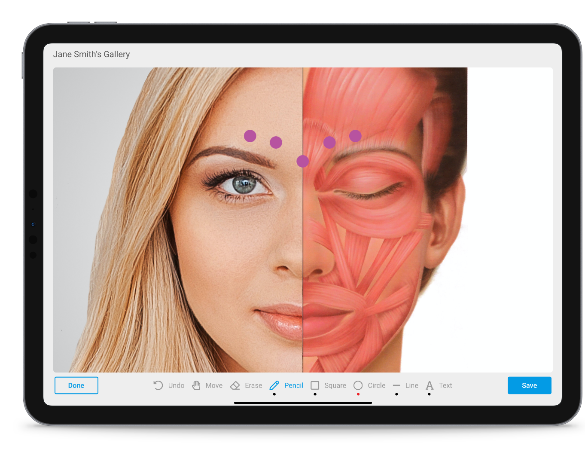Click the Jane Smith's Gallery title

pyautogui.click(x=91, y=54)
